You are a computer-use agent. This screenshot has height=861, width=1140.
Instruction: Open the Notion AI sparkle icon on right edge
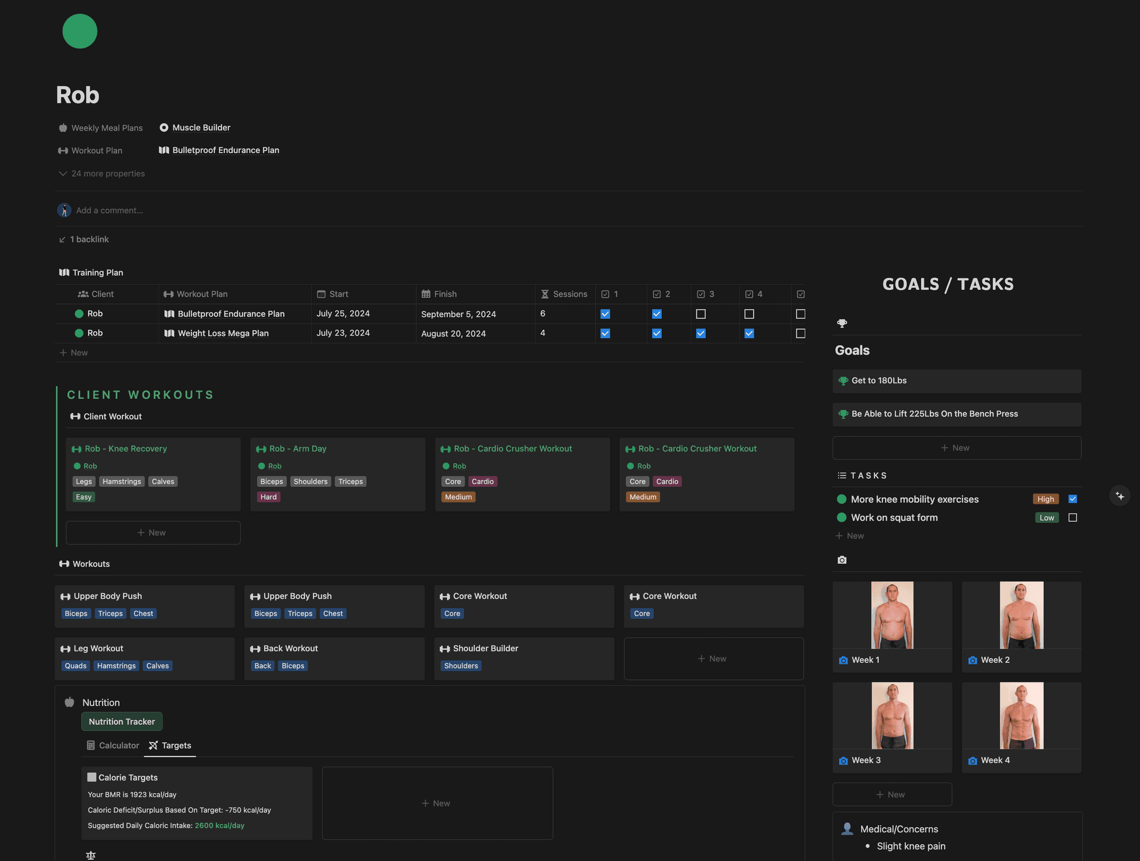click(x=1119, y=496)
